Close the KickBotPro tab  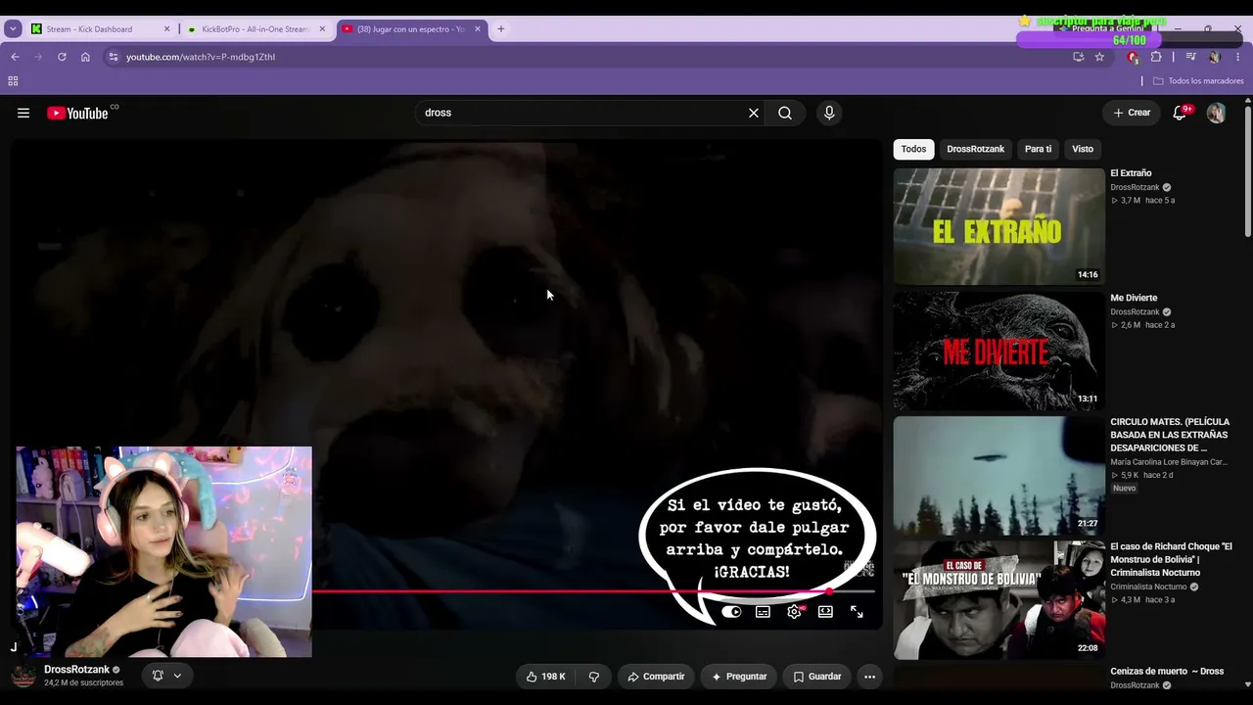[x=322, y=29]
